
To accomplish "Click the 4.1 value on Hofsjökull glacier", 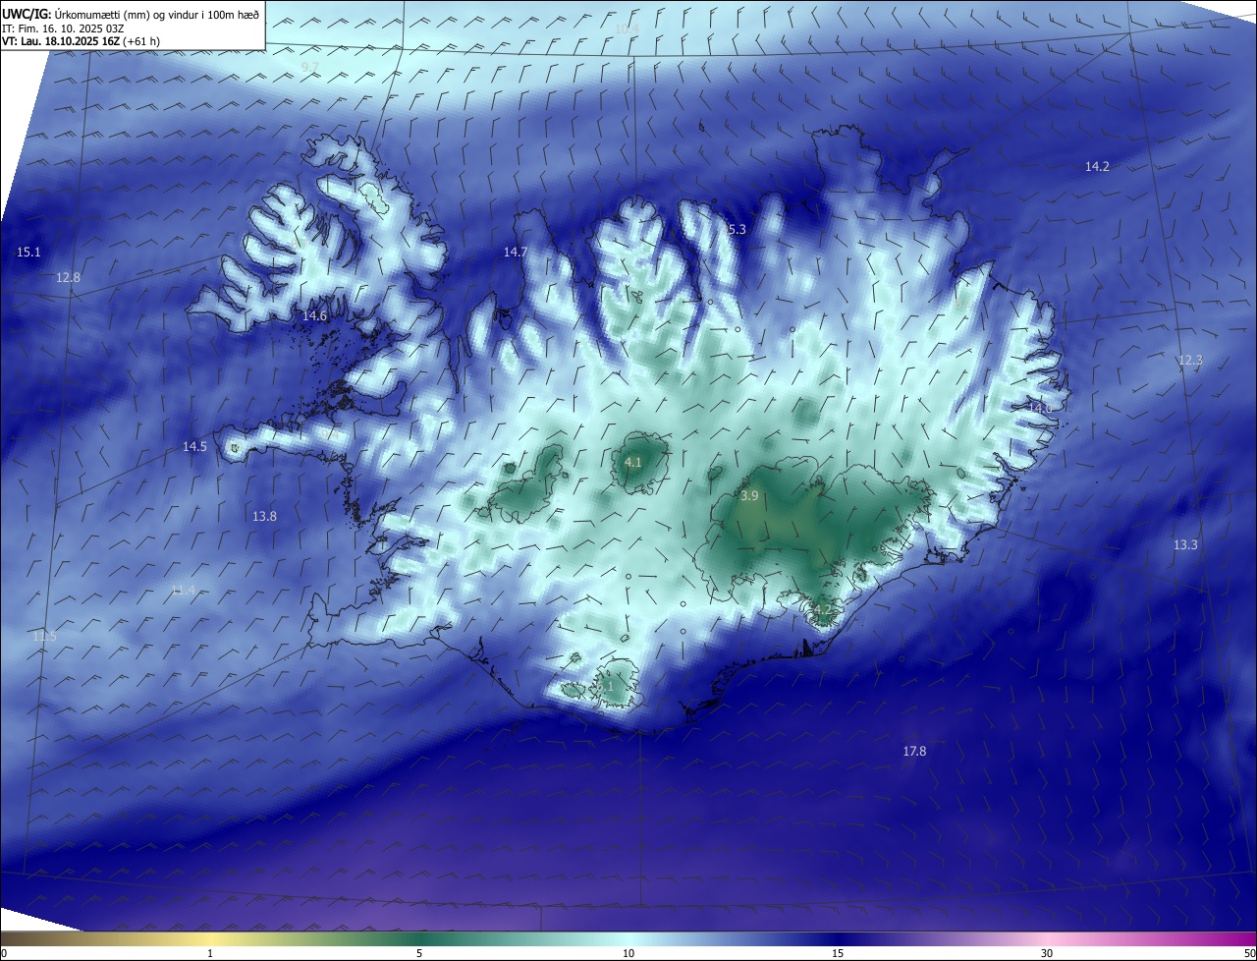I will pos(633,463).
